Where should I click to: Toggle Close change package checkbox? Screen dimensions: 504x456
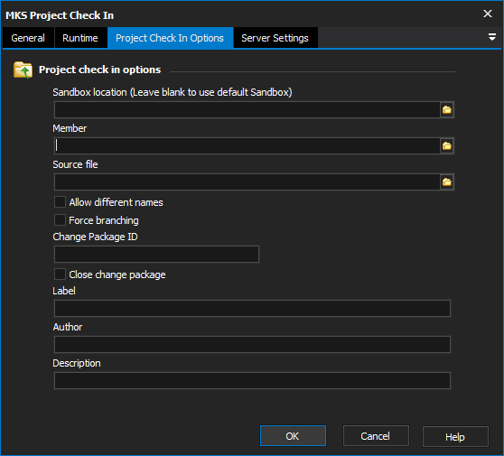pos(61,275)
